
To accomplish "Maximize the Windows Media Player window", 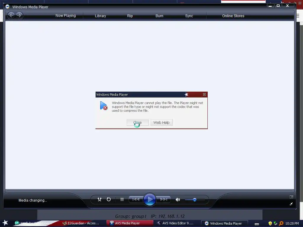I will coord(278,6).
